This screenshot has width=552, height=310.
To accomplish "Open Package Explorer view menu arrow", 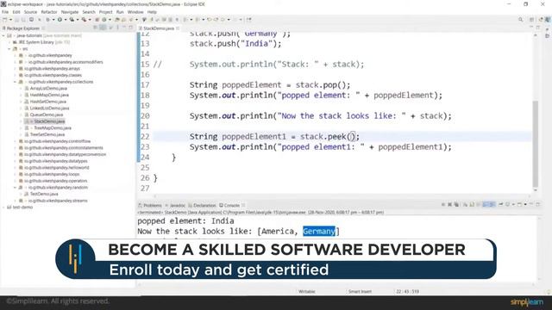I will 117,28.
